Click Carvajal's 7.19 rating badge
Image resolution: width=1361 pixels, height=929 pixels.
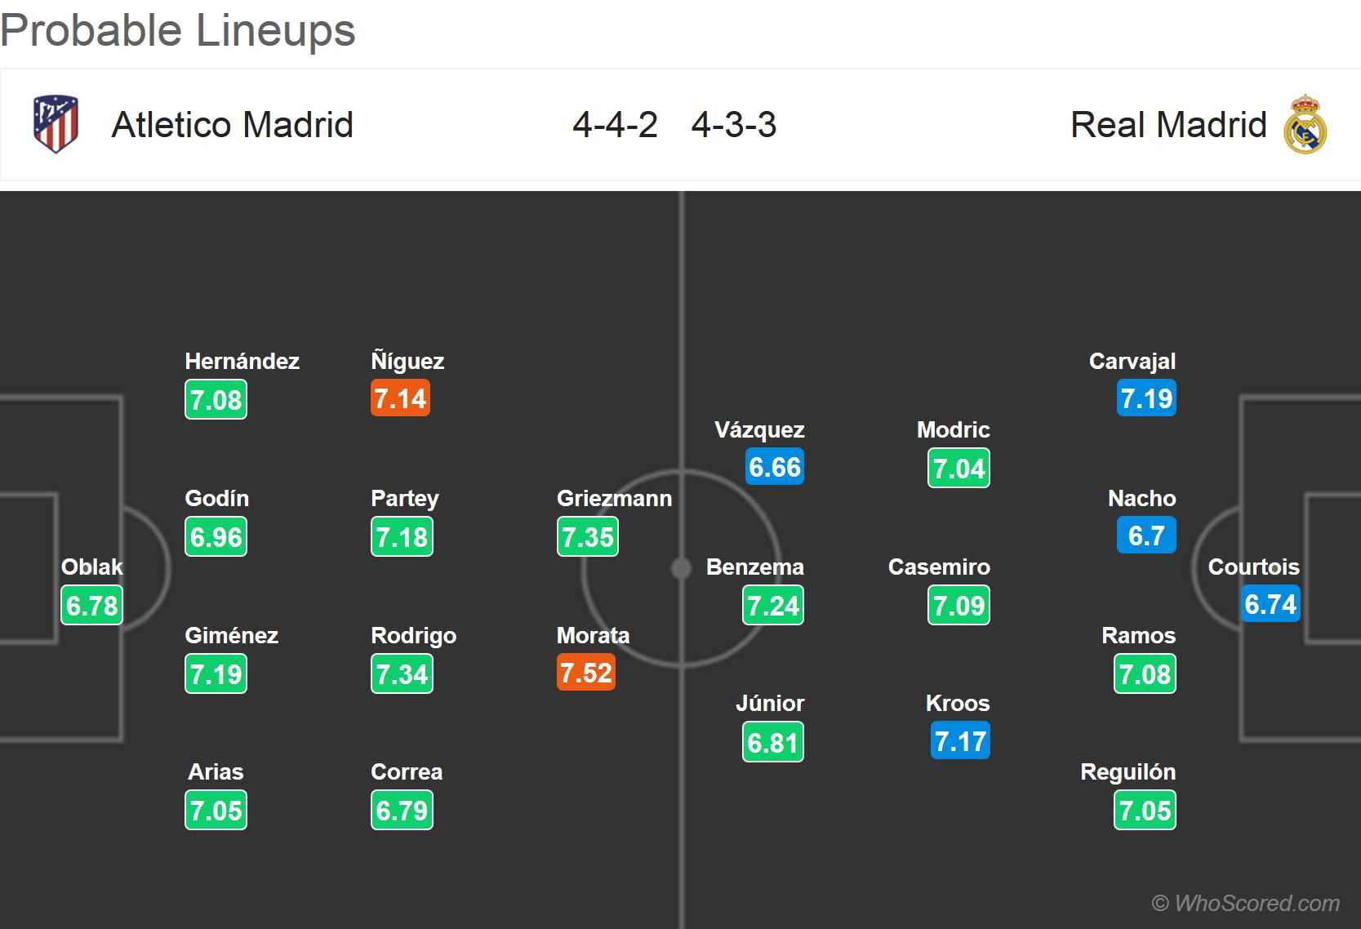pyautogui.click(x=1146, y=398)
